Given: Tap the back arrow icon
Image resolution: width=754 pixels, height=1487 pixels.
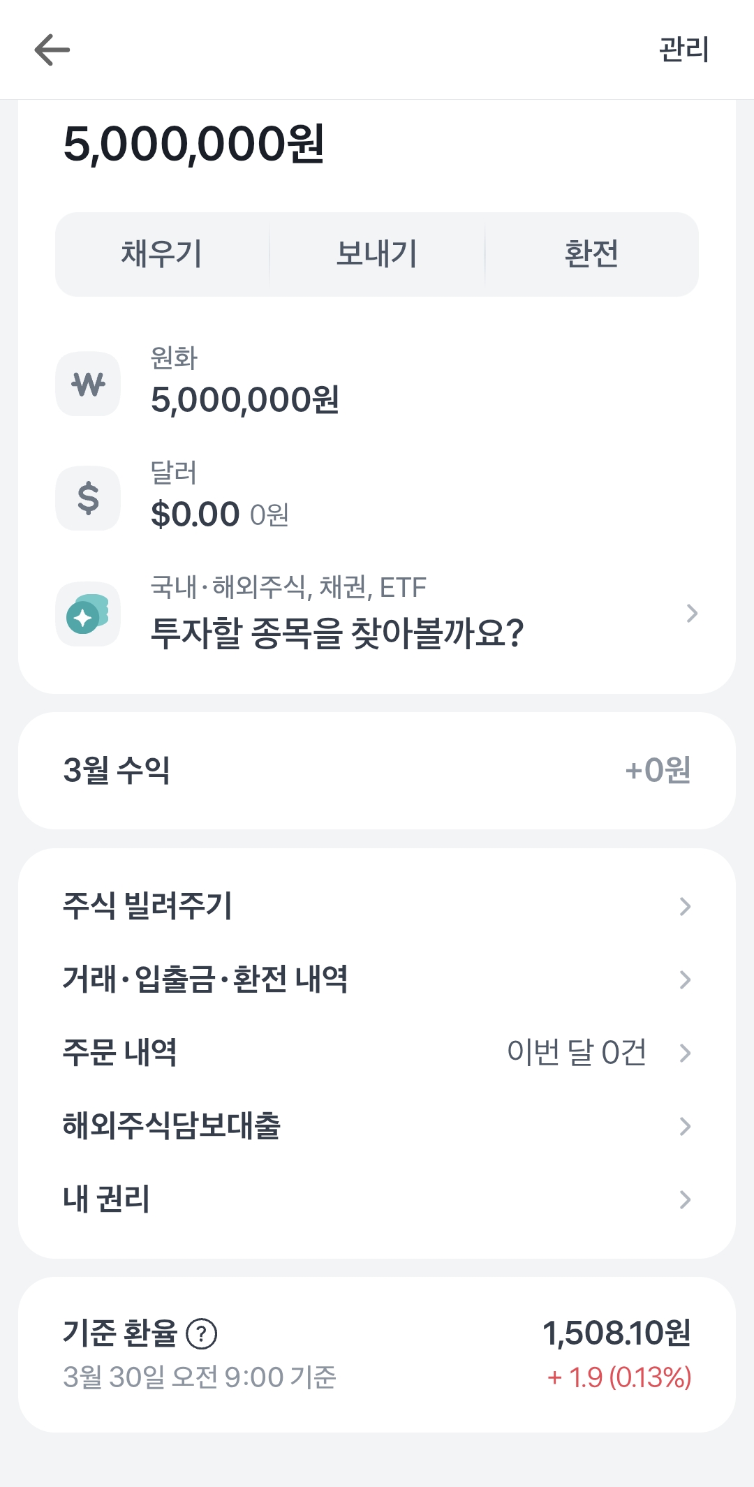Looking at the screenshot, I should click(x=52, y=50).
